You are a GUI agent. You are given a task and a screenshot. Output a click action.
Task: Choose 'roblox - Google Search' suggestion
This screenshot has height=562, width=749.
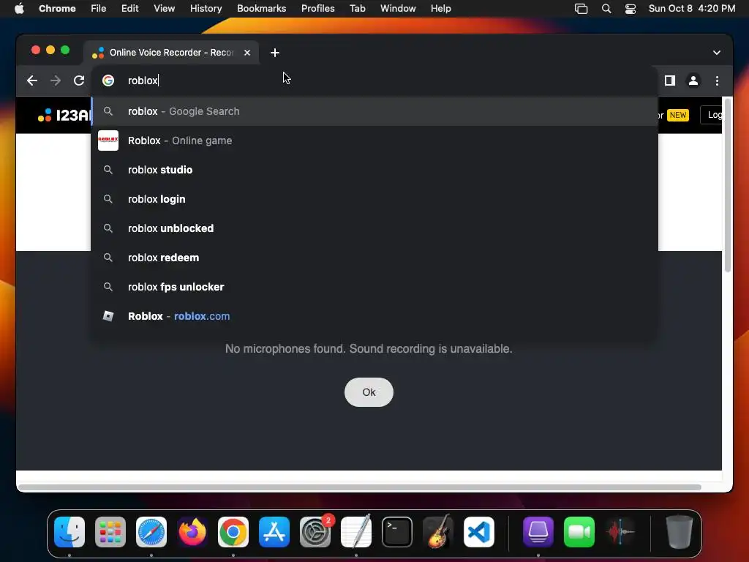pos(375,111)
